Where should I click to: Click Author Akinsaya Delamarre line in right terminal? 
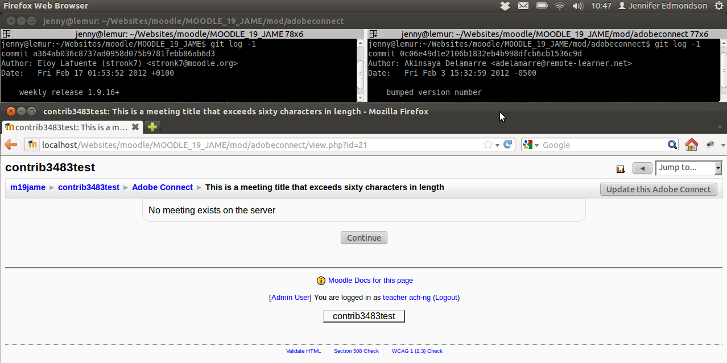[x=500, y=63]
